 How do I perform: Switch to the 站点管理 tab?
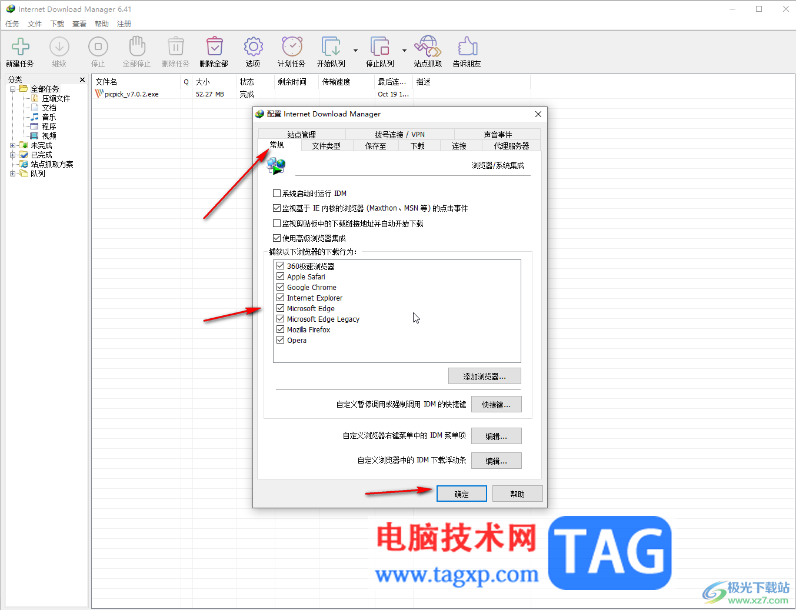(302, 135)
